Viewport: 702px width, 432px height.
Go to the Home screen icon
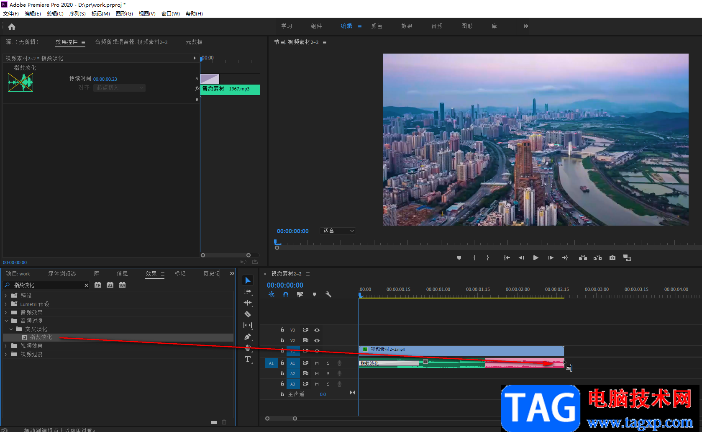pos(12,27)
